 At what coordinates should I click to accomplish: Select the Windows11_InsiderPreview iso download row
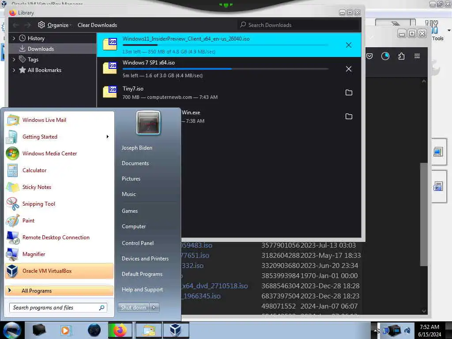[x=229, y=45]
